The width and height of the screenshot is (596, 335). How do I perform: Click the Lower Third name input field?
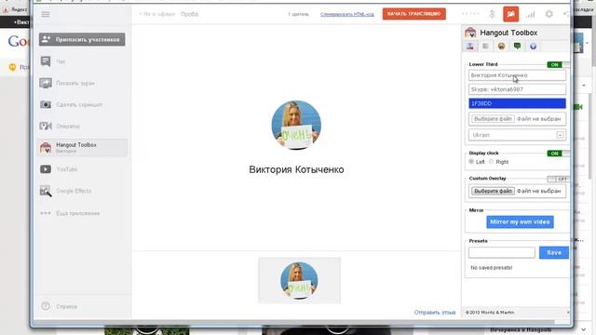(x=517, y=75)
